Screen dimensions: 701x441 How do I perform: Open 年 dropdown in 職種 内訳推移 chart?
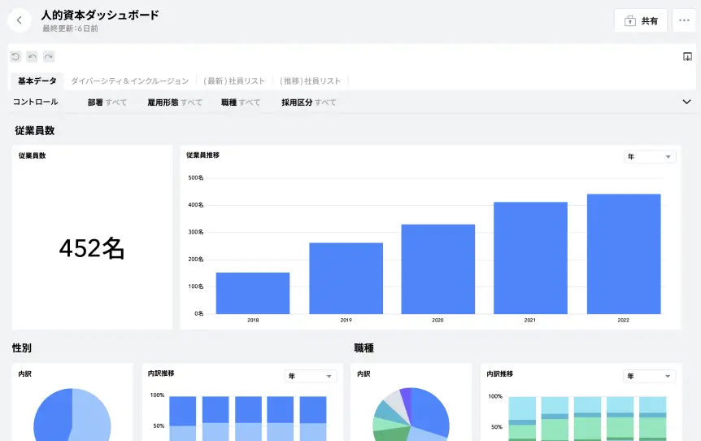(649, 376)
